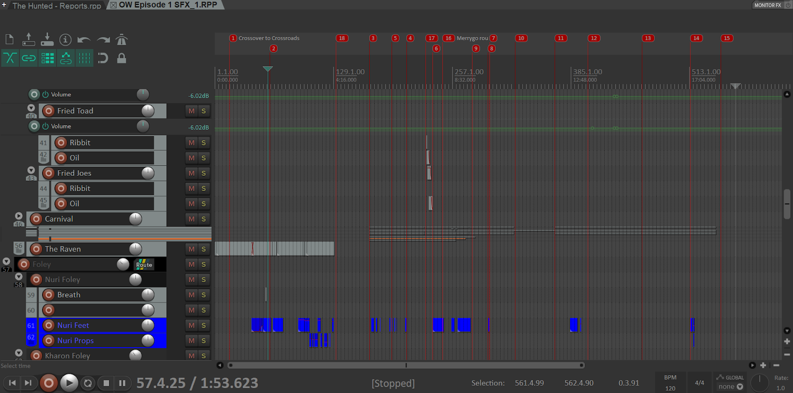Viewport: 793px width, 393px height.
Task: Toggle the snap magnet icon
Action: (x=103, y=58)
